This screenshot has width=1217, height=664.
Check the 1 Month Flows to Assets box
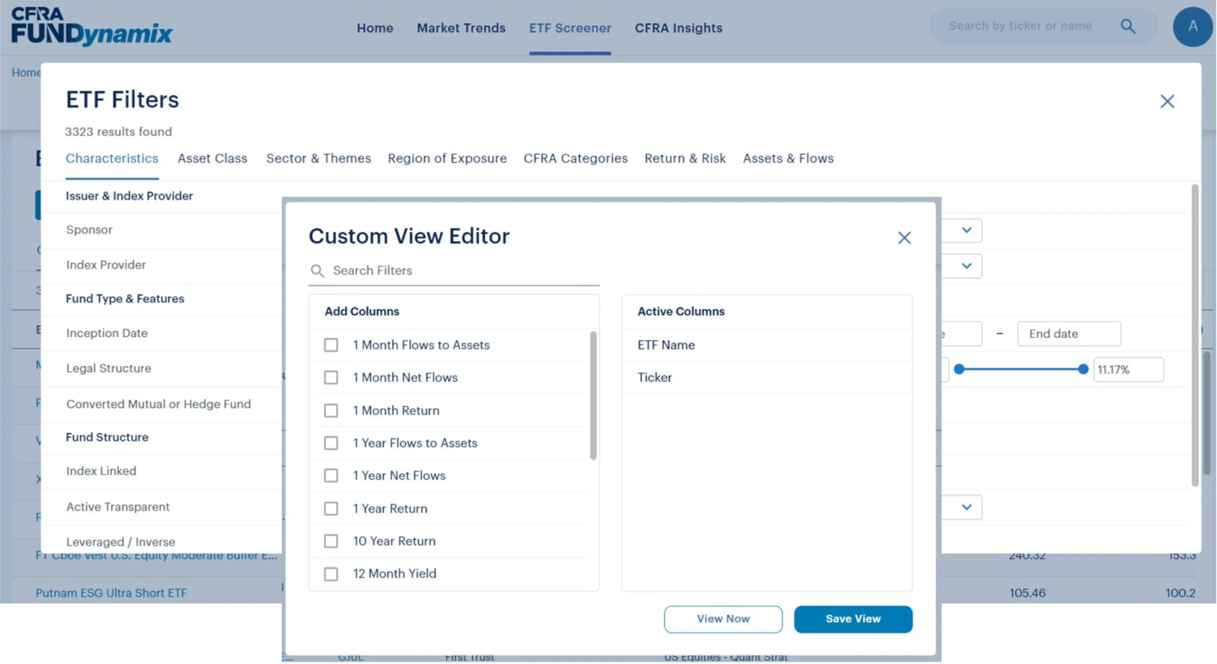pyautogui.click(x=331, y=345)
